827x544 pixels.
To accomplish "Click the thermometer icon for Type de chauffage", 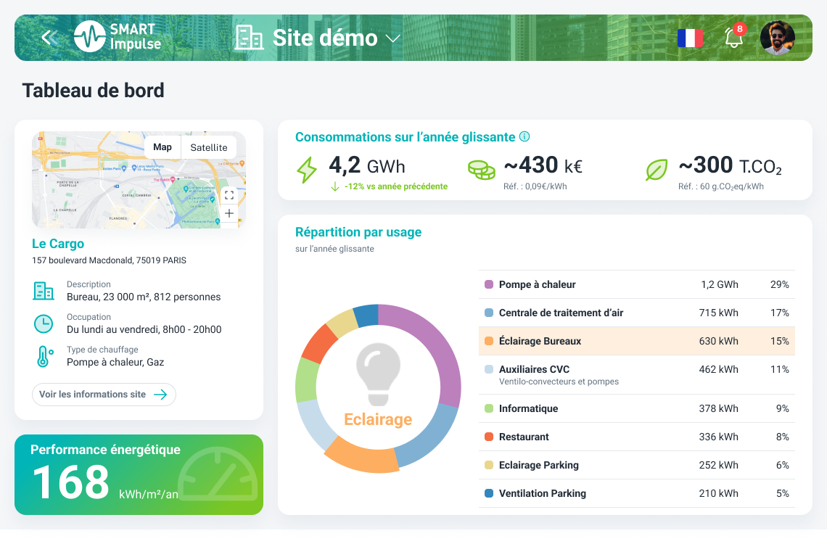I will pos(44,355).
